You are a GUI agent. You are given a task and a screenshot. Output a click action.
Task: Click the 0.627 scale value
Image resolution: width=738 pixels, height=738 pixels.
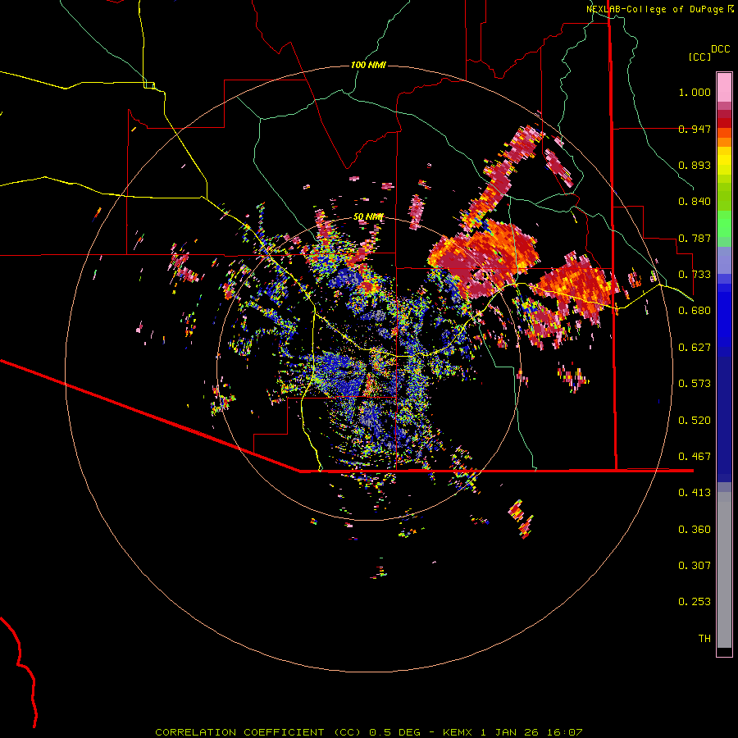tap(695, 348)
